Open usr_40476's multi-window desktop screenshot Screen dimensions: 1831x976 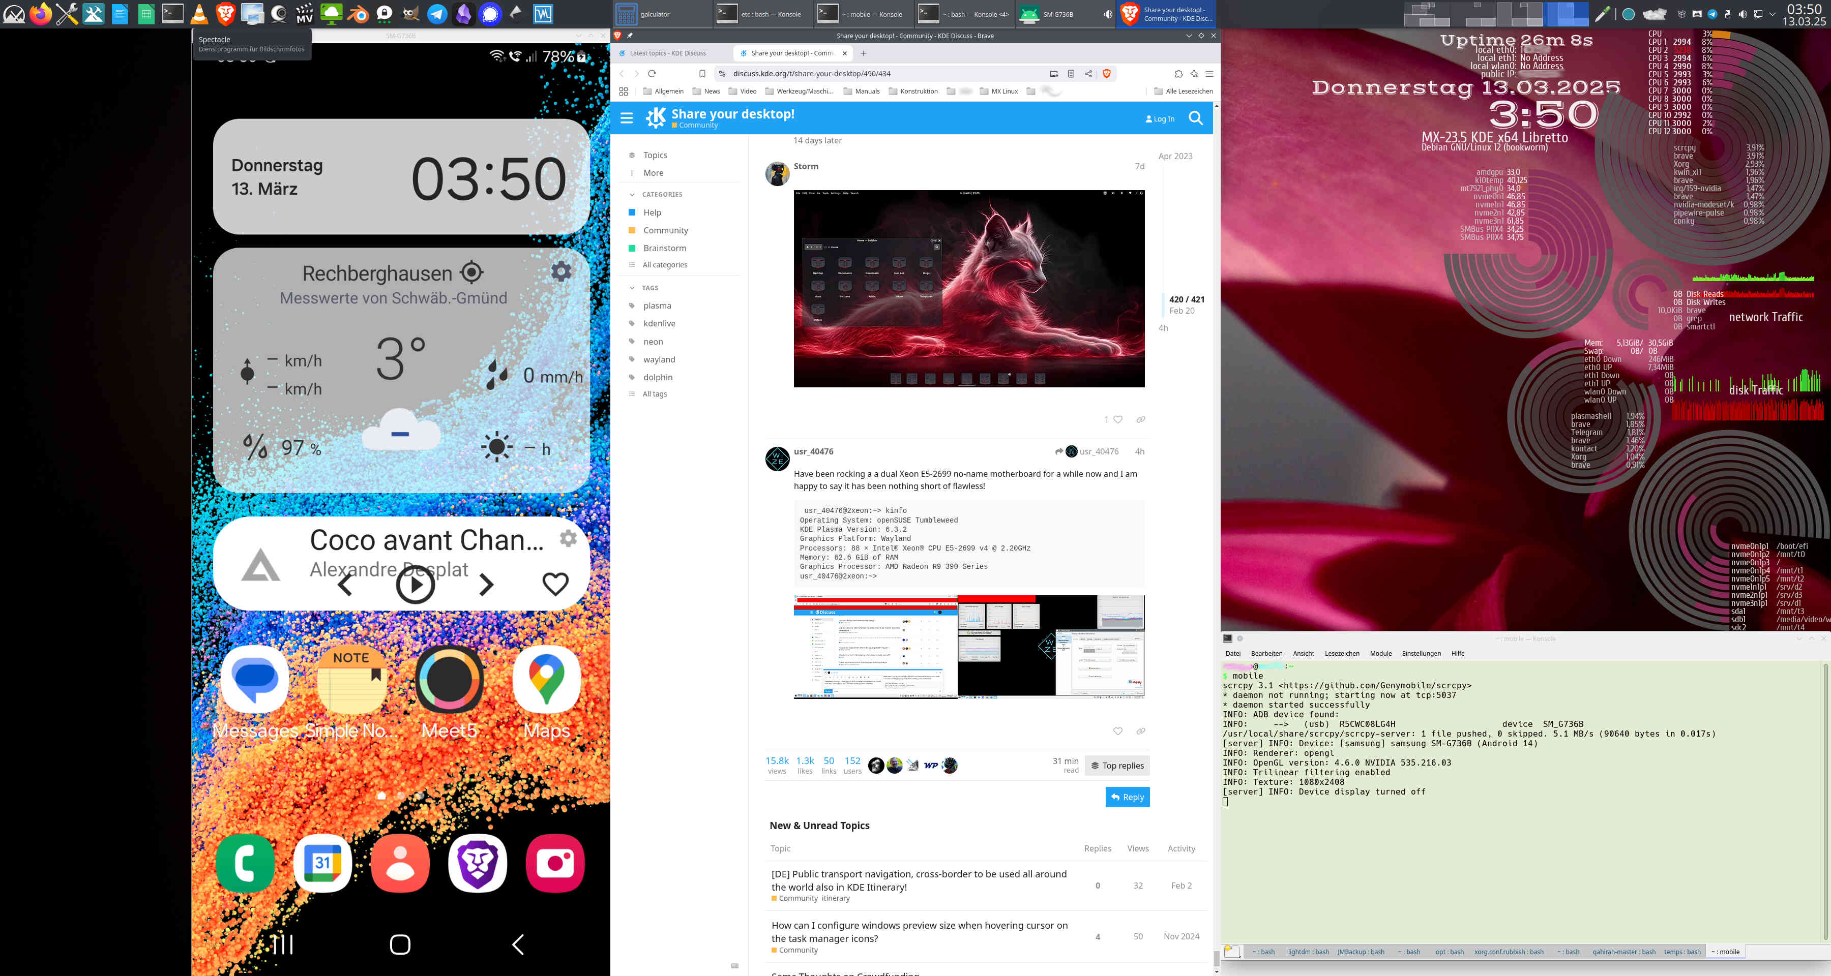tap(969, 647)
